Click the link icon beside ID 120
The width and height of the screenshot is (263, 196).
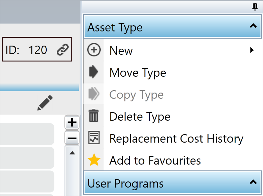click(63, 50)
